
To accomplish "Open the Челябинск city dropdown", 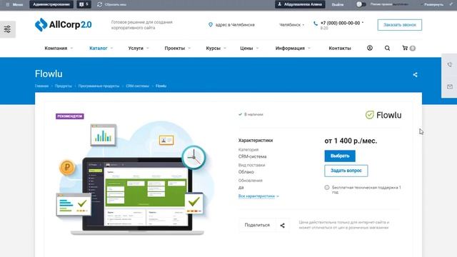I will [x=291, y=25].
